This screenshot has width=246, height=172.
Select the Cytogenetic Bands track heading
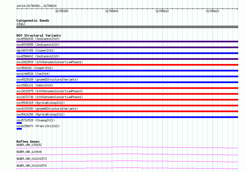[x=33, y=20]
